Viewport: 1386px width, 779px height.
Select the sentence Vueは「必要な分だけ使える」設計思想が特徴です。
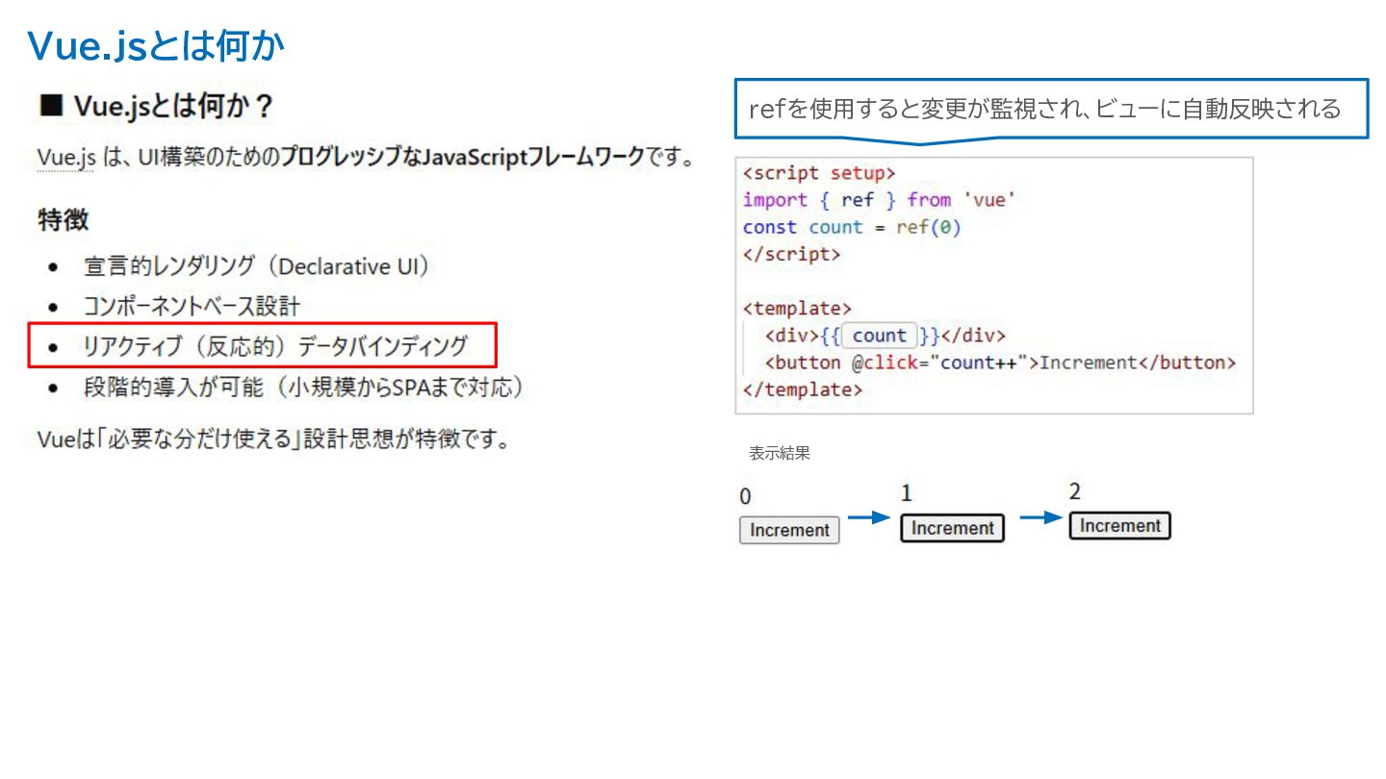tap(273, 440)
